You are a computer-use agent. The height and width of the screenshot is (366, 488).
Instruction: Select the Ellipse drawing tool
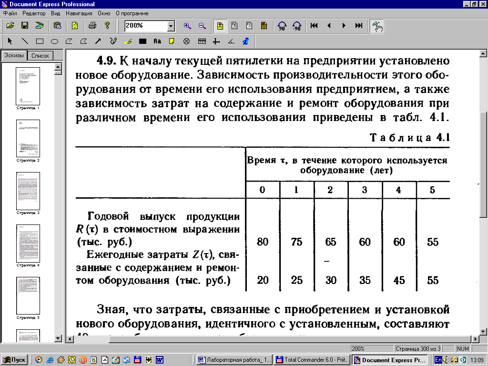(54, 41)
